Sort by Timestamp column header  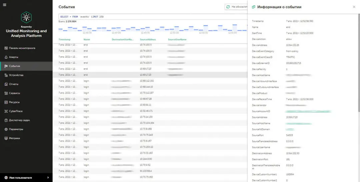click(x=65, y=40)
